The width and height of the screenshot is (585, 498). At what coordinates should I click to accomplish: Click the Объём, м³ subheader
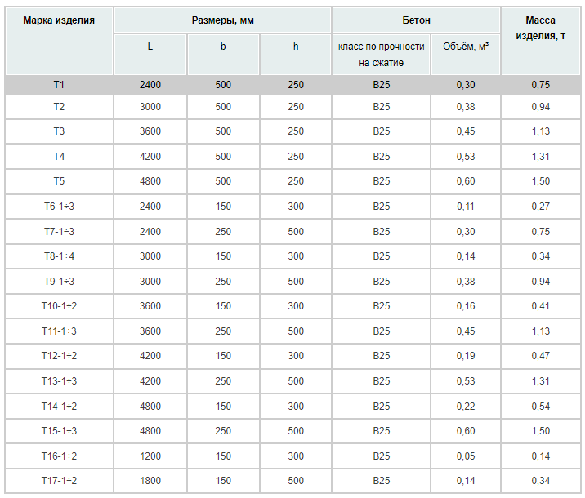click(466, 47)
